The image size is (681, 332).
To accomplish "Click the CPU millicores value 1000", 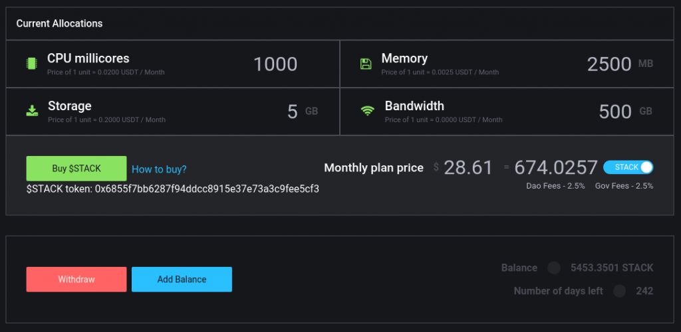I will point(275,64).
